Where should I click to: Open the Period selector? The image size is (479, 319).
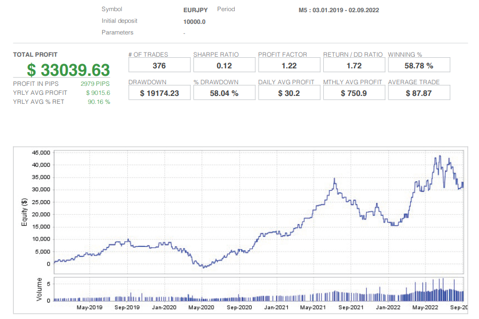(225, 9)
